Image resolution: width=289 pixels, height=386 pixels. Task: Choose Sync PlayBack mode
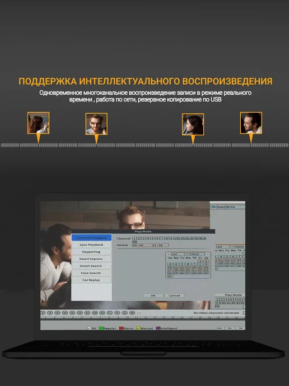click(91, 245)
